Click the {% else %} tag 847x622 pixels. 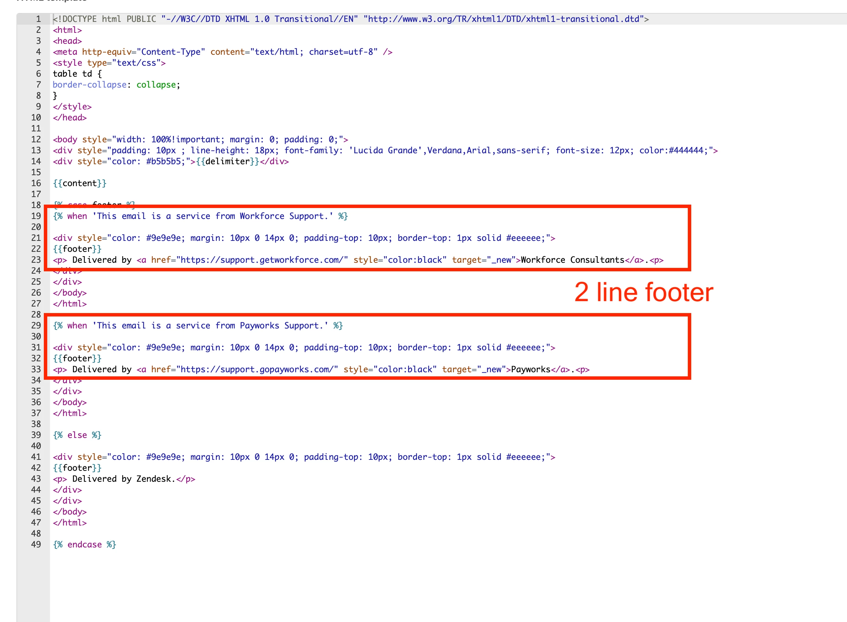pos(77,435)
